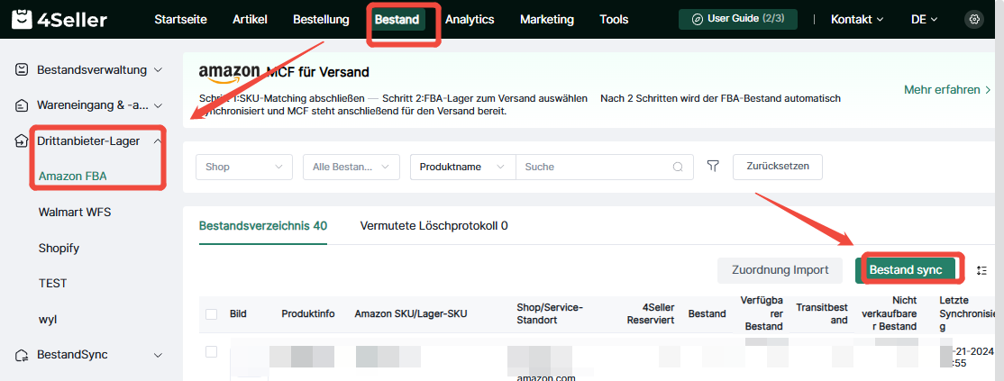Click the Bild column header
Image resolution: width=1004 pixels, height=381 pixels.
(x=238, y=313)
